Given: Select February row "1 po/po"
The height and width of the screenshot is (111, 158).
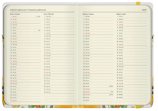Looking at the screenshot, I should (x=59, y=16).
